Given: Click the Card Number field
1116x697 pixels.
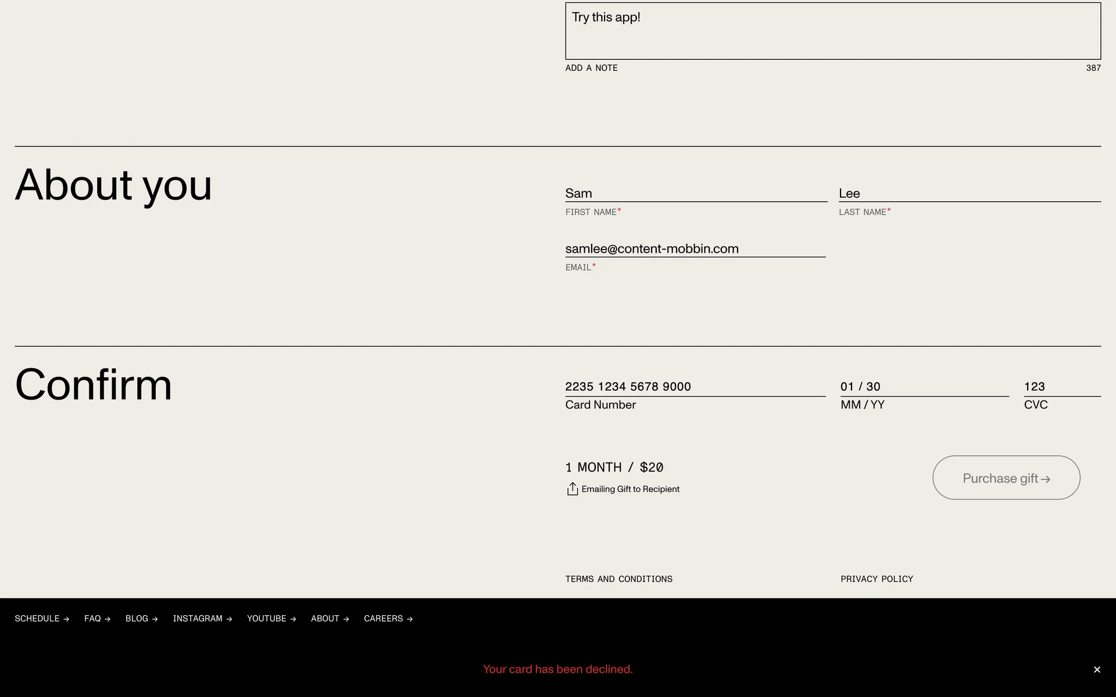Looking at the screenshot, I should tap(695, 387).
